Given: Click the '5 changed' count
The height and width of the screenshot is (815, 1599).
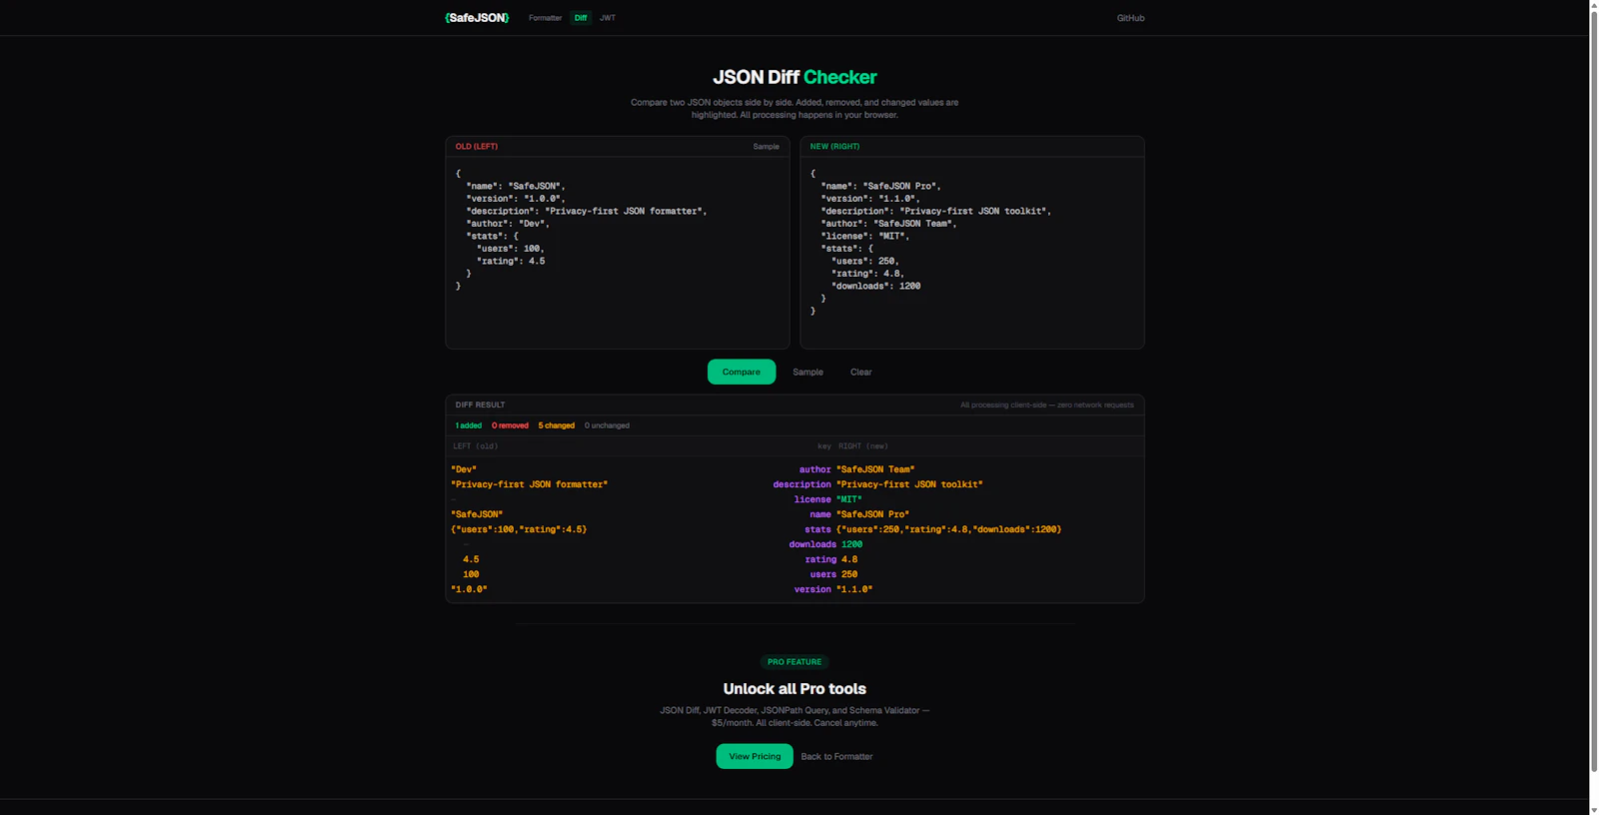Looking at the screenshot, I should click(557, 425).
